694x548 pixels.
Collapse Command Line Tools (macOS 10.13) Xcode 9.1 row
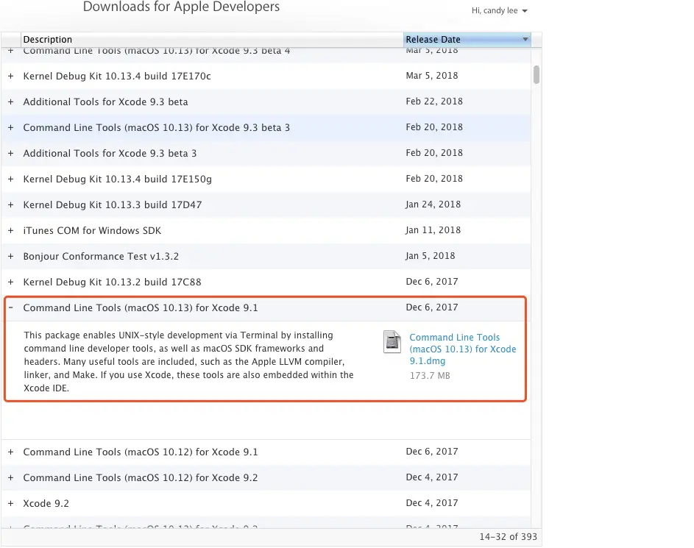10,307
